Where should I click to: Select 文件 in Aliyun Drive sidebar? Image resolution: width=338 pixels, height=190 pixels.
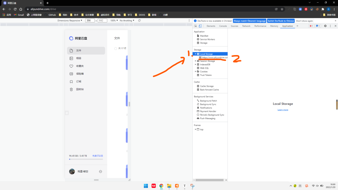click(x=86, y=50)
